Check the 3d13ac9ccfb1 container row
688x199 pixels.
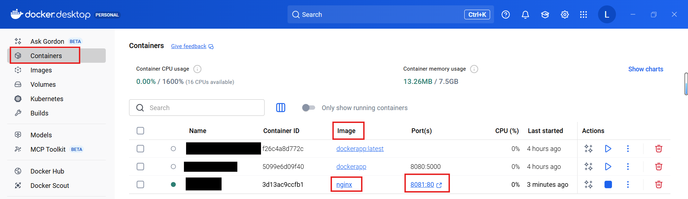point(141,184)
